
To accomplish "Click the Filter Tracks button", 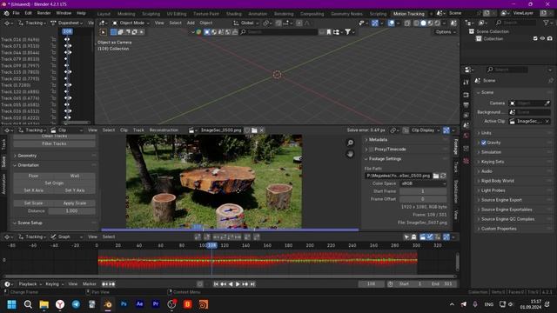I will coord(54,143).
